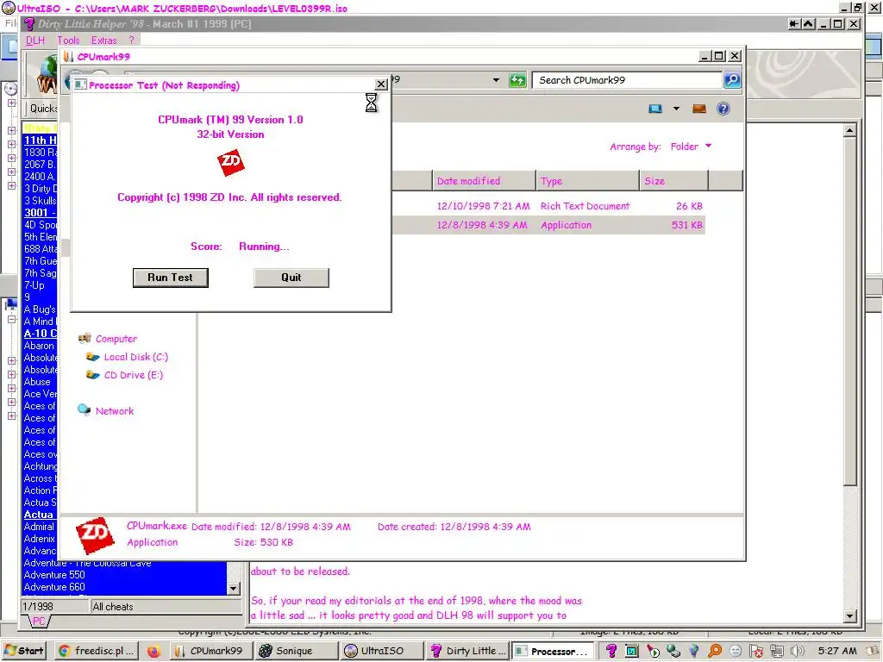Open the view options dropdown arrow
The image size is (883, 662).
click(676, 109)
